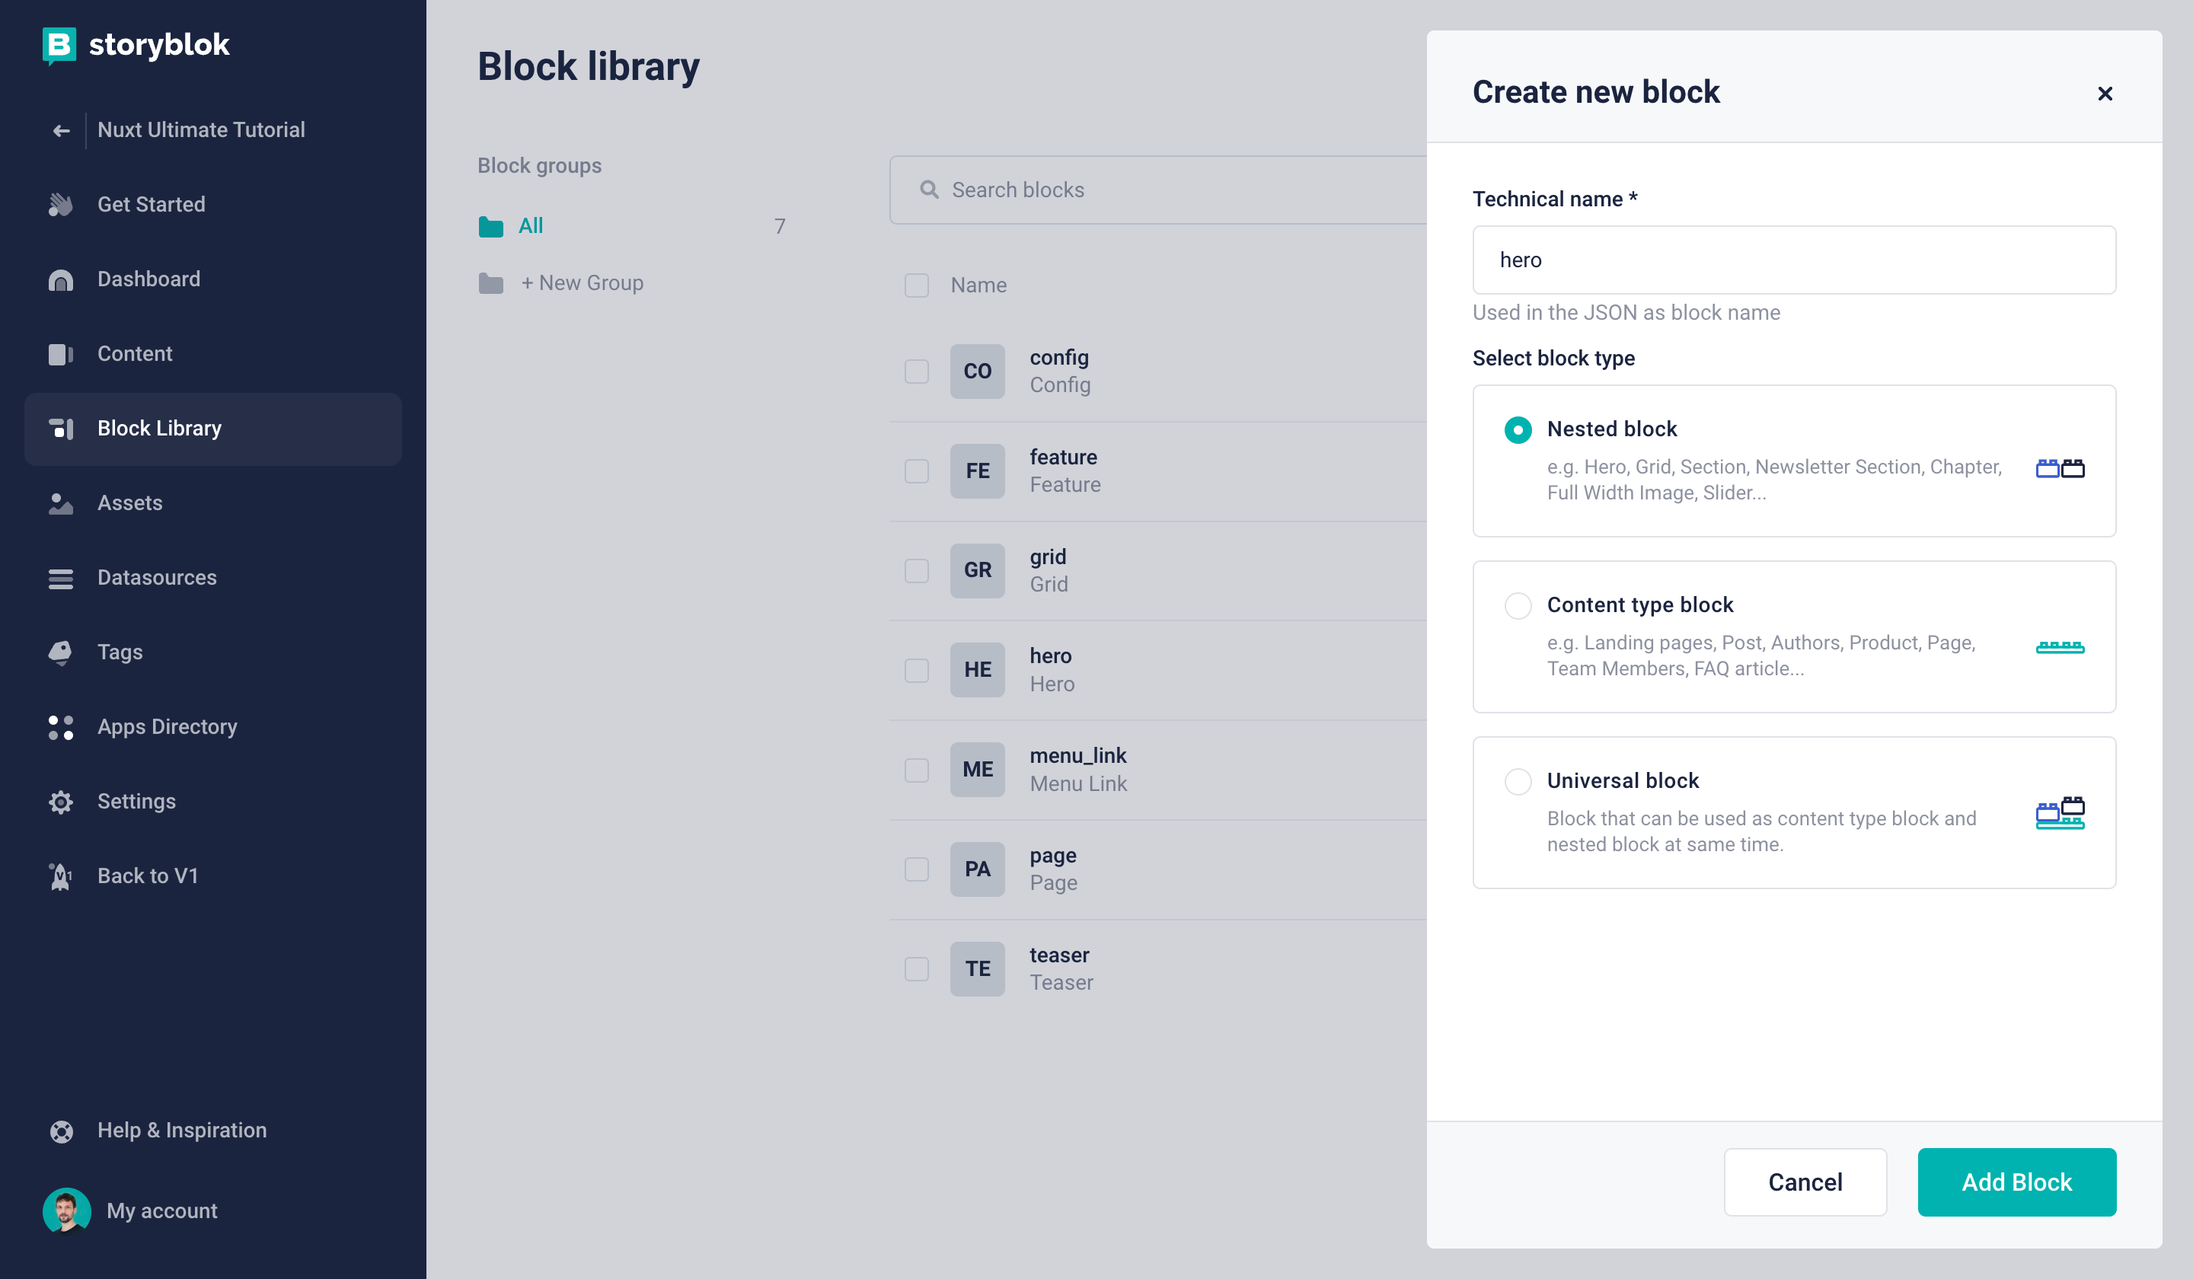Image resolution: width=2193 pixels, height=1279 pixels.
Task: Click the Storyblok logo icon
Action: tap(59, 45)
